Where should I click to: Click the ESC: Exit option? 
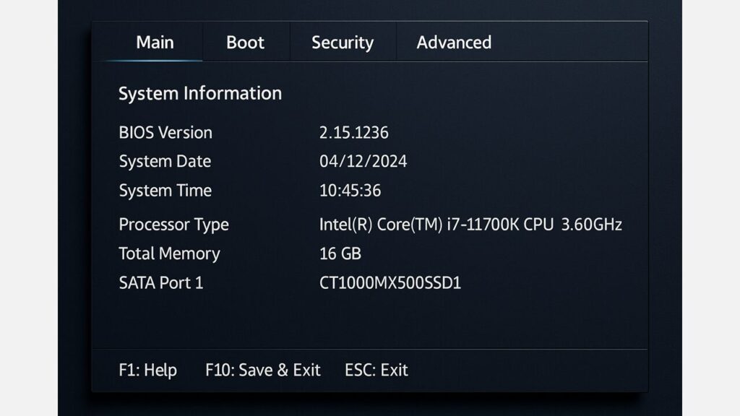pyautogui.click(x=376, y=370)
